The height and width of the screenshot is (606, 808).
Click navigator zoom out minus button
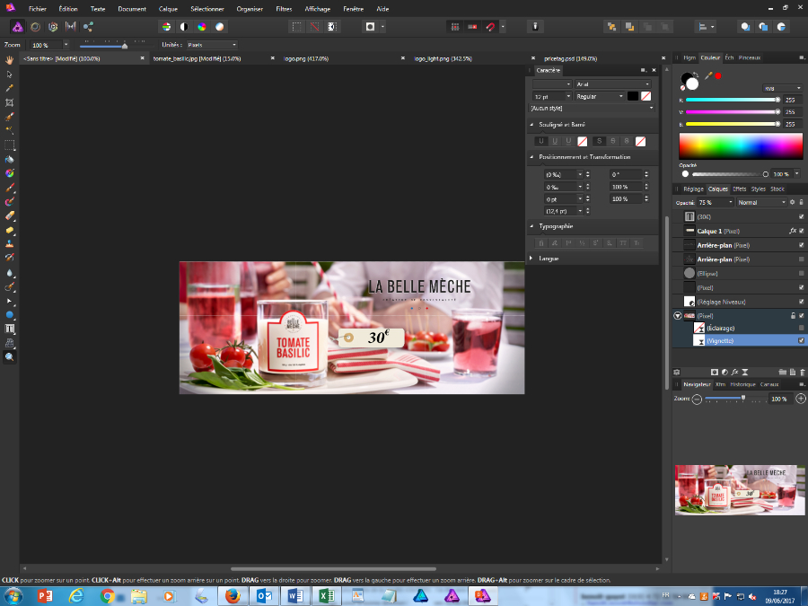[x=697, y=399]
